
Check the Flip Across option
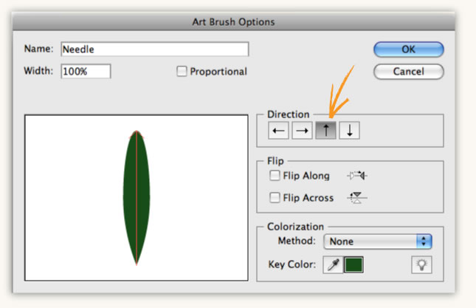(275, 198)
